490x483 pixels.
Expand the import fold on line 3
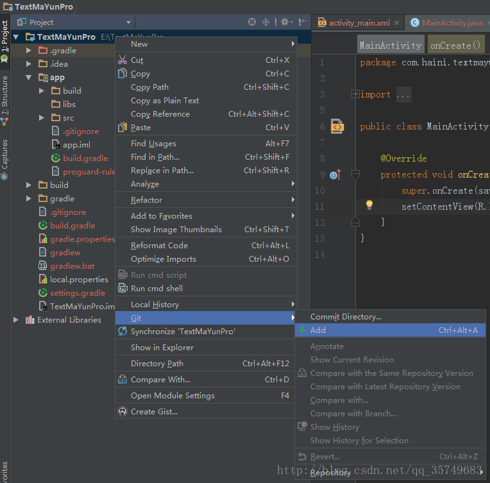click(x=355, y=94)
